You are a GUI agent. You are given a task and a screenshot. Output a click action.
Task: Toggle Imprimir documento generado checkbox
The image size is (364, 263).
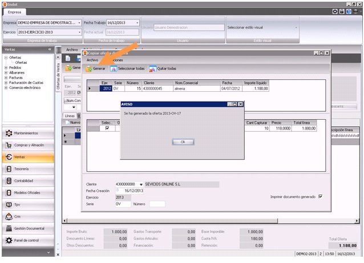point(320,196)
